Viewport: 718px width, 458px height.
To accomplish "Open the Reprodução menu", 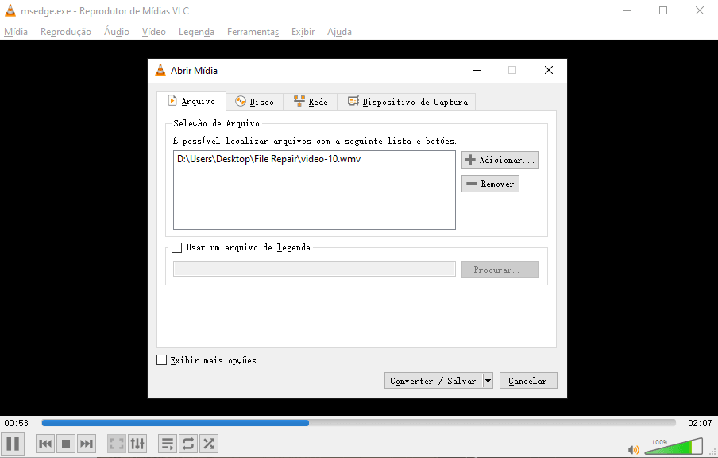I will pyautogui.click(x=66, y=32).
